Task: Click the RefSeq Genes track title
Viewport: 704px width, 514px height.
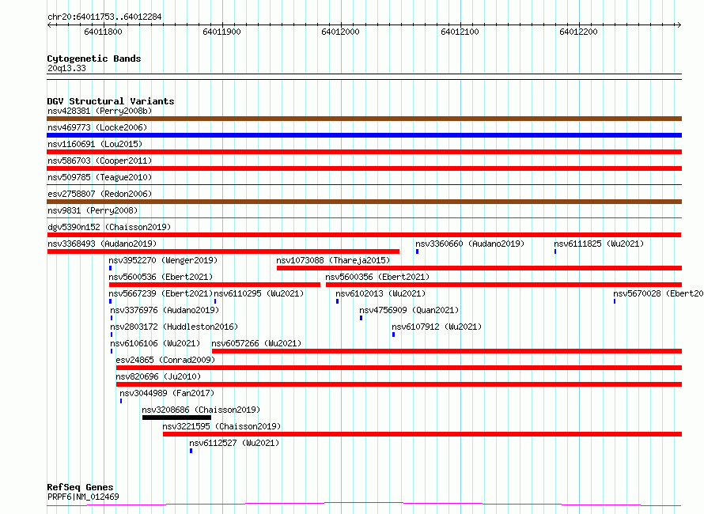Action: coord(80,488)
